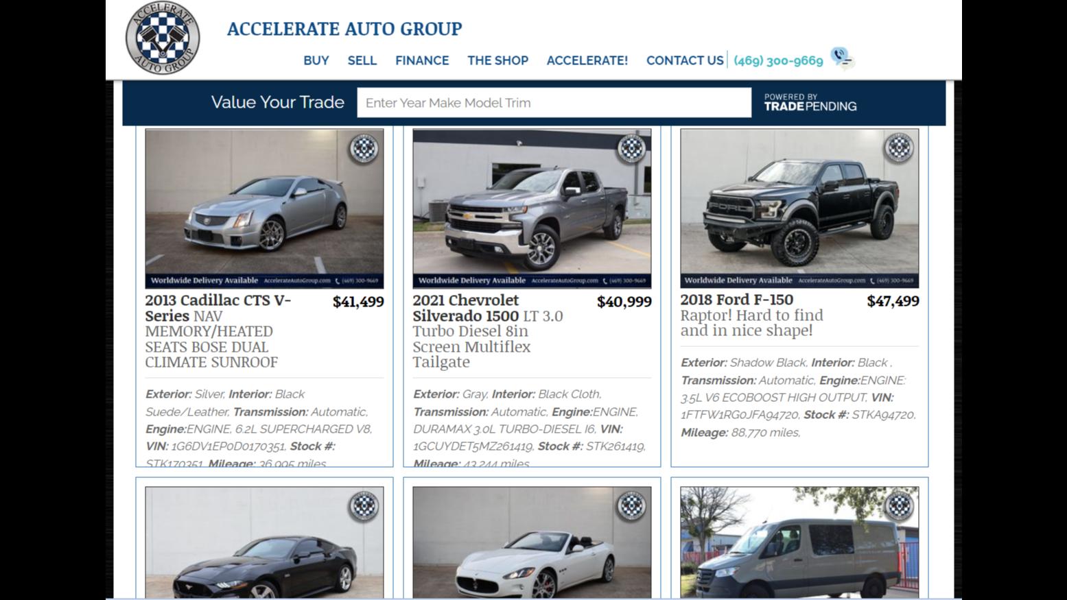Click the Accelerate Auto Group checkered logo
Viewport: 1067px width, 600px height.
pyautogui.click(x=163, y=38)
